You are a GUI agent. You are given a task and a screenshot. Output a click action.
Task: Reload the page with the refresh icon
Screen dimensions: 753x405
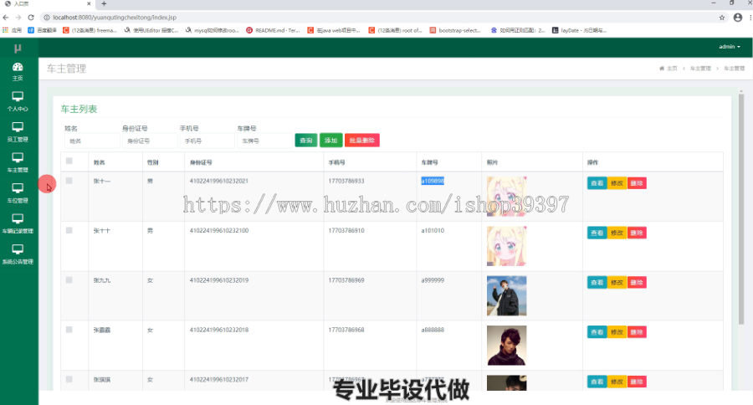coord(31,18)
